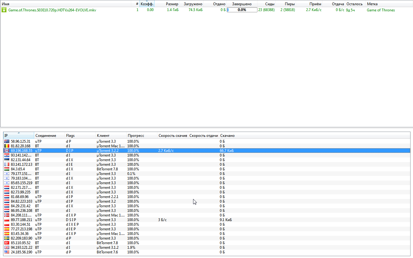Viewport: 413px width, 258px height.
Task: Click the flag icon beside 85.110.95.52
Action: pos(7,243)
